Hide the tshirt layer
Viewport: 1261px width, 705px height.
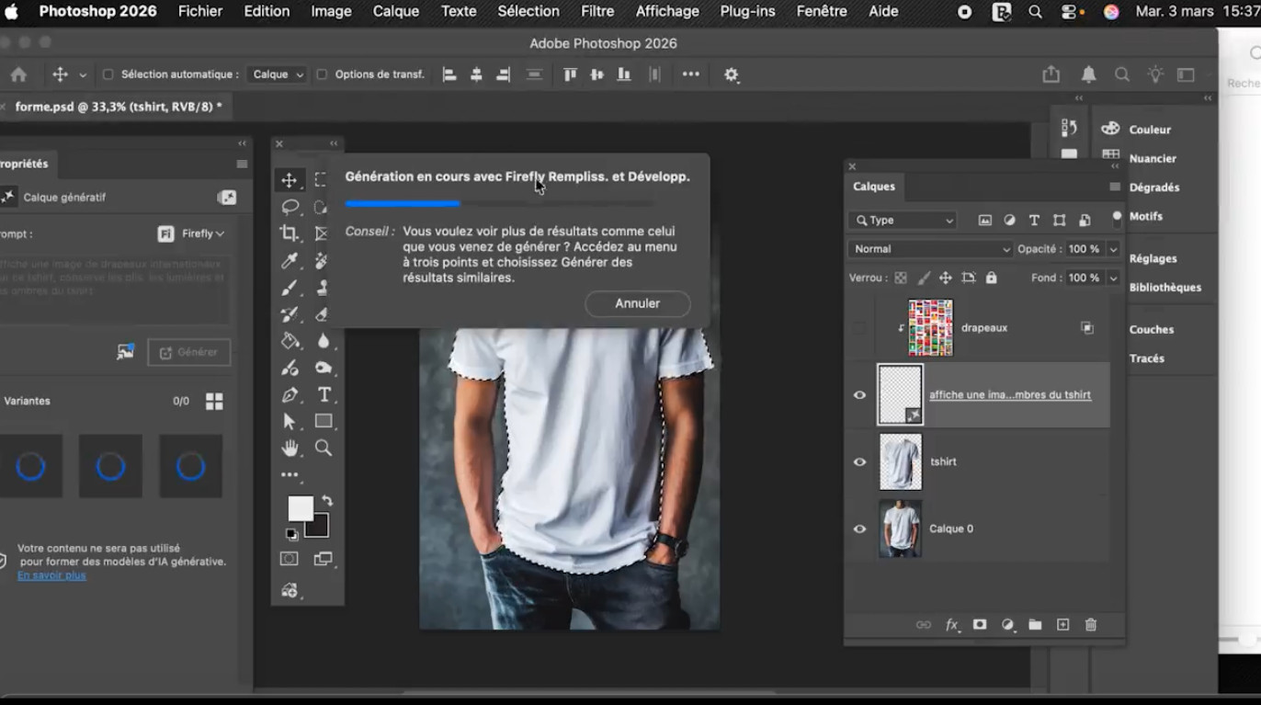pos(859,462)
